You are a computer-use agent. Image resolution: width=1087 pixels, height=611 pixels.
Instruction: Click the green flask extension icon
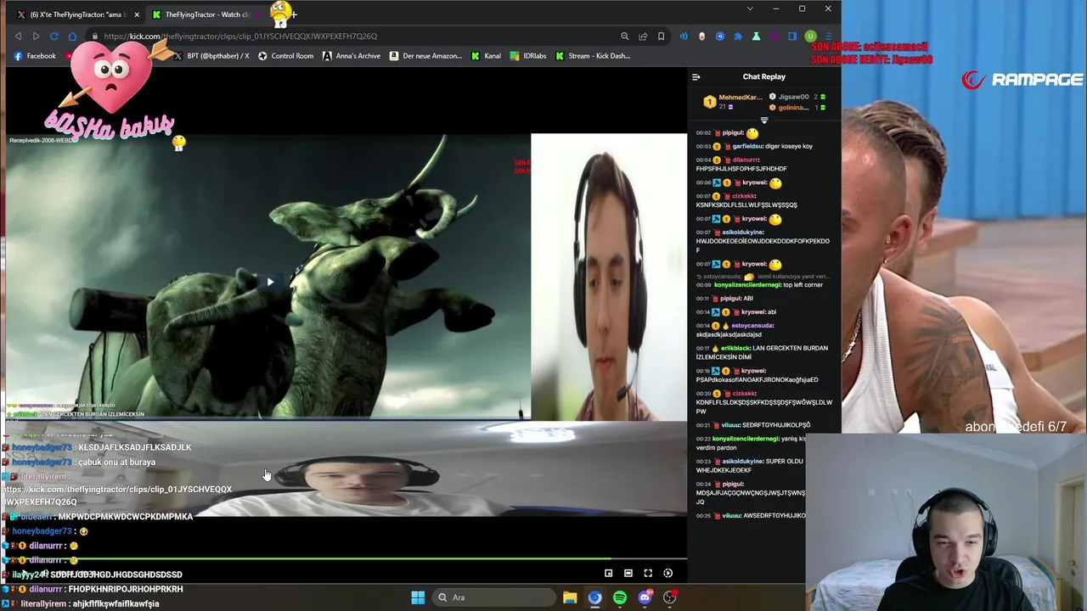point(756,36)
